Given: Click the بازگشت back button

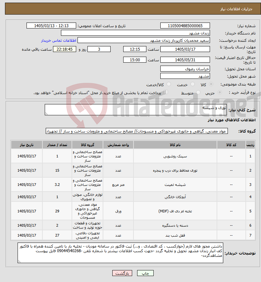Looking at the screenshot, I should [122, 273].
